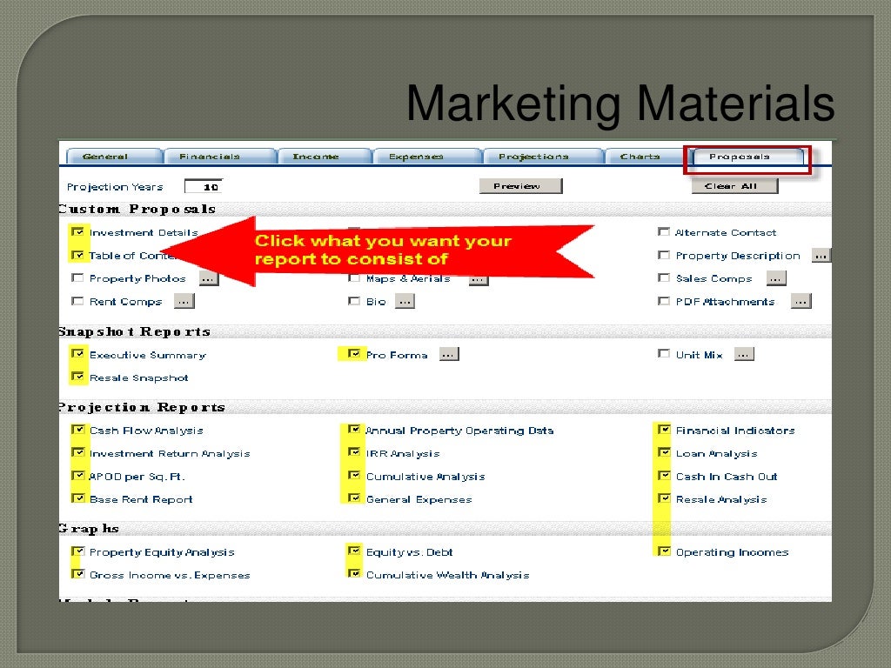
Task: Open the Bio ellipsis options
Action: [405, 301]
